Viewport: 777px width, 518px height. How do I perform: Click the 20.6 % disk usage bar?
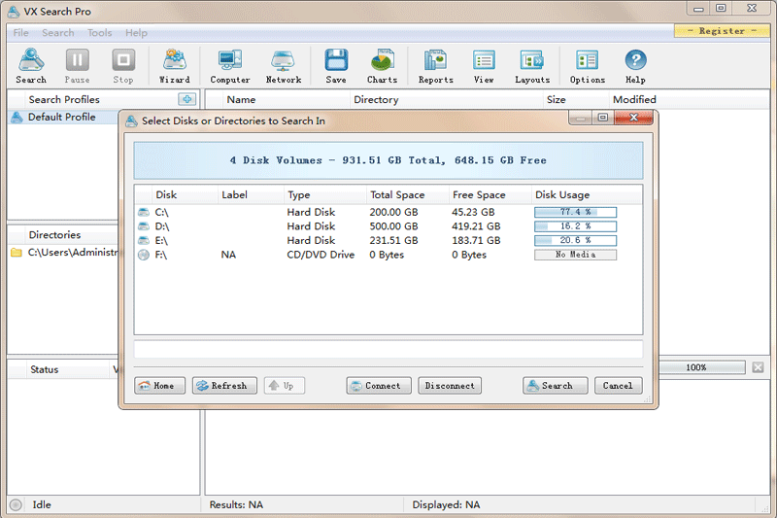click(x=575, y=240)
